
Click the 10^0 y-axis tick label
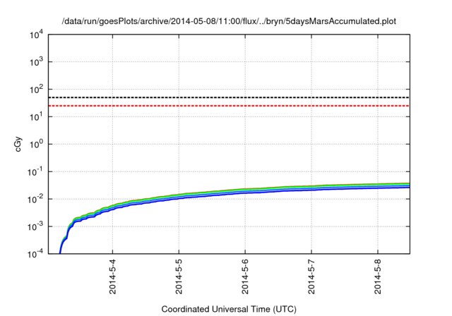[x=36, y=144]
